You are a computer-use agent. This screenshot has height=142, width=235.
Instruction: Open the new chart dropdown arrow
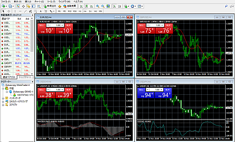click(x=6, y=6)
